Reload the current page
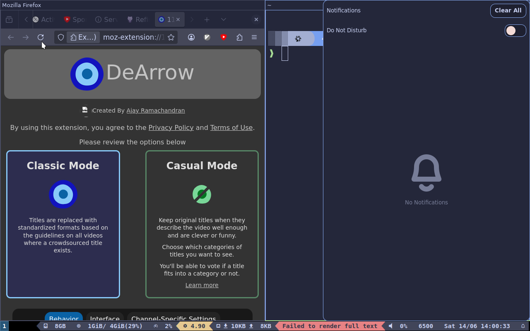The height and width of the screenshot is (331, 530). (x=41, y=37)
